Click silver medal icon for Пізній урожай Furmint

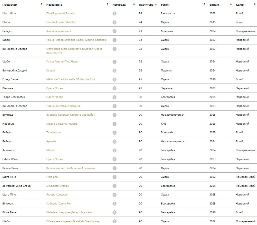coord(115,13)
